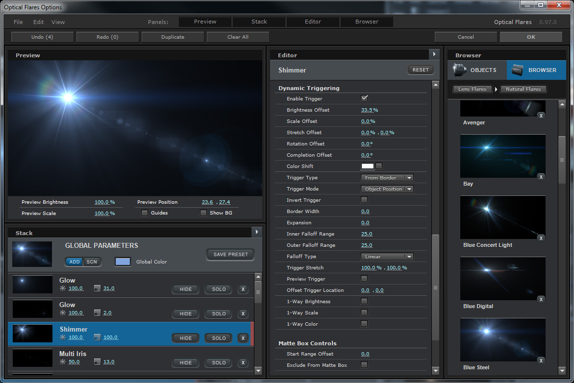
Task: Click the X icon on Blue Concert Light preset
Action: tap(540, 238)
